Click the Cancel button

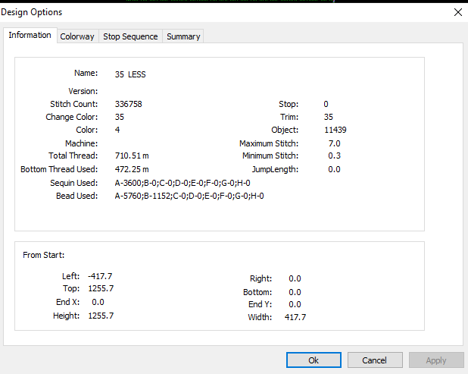tap(375, 360)
